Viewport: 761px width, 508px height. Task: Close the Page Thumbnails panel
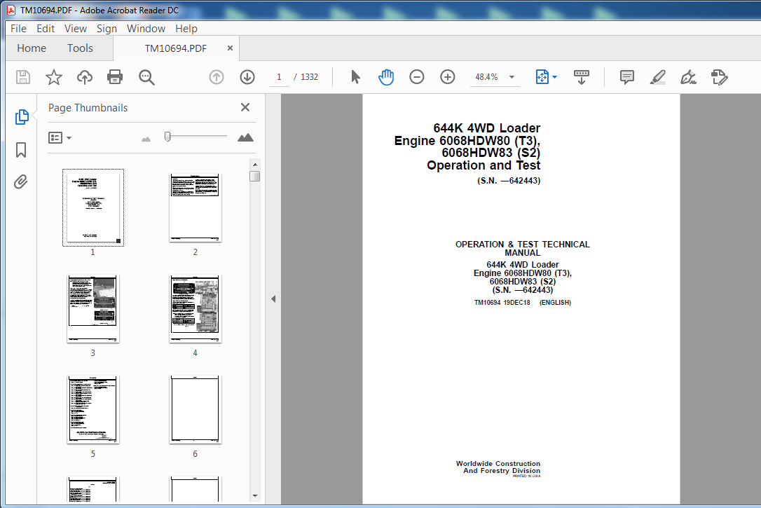point(245,107)
